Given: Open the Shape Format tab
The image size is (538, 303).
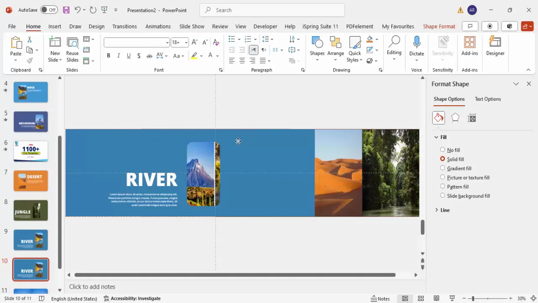Looking at the screenshot, I should pos(439,26).
